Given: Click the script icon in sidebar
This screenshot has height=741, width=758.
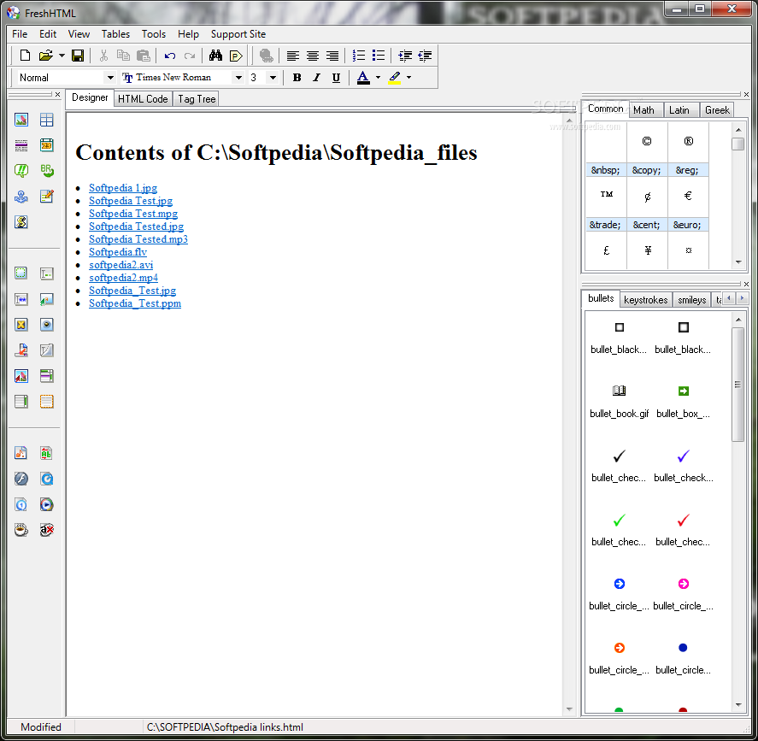Looking at the screenshot, I should click(21, 222).
